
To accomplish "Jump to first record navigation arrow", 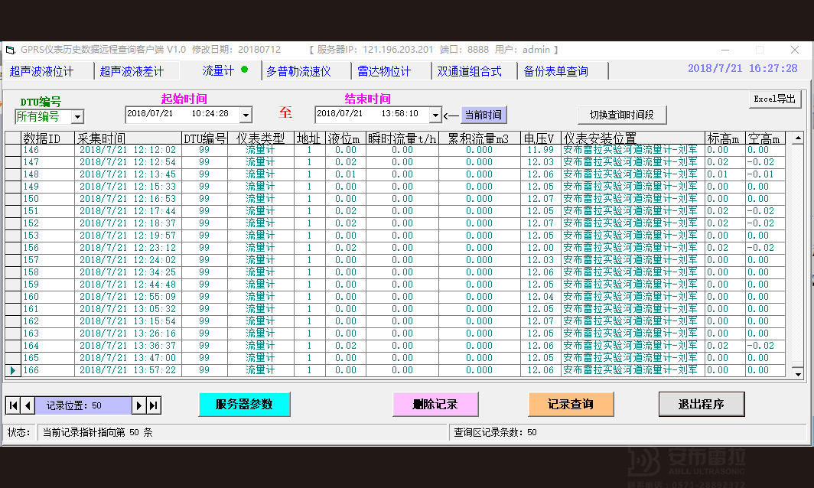I will click(x=13, y=405).
